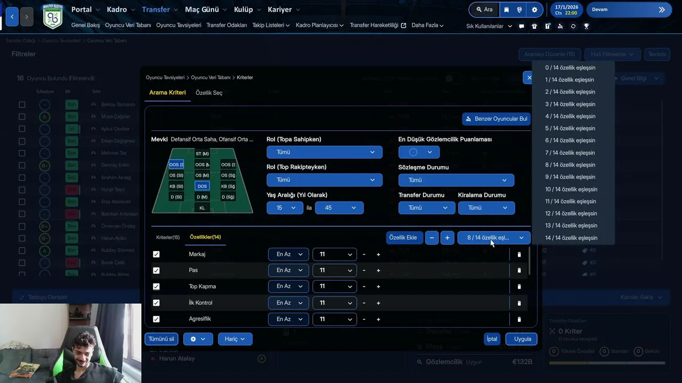Image resolution: width=682 pixels, height=383 pixels.
Task: Go back with the left arrow button
Action: point(12,16)
